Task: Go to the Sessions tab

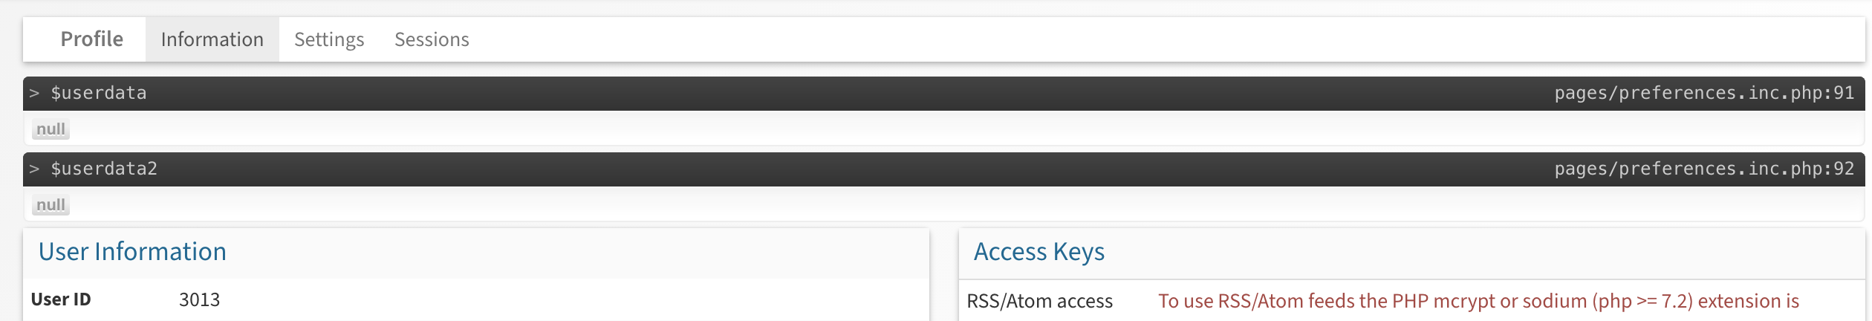Action: pyautogui.click(x=432, y=39)
